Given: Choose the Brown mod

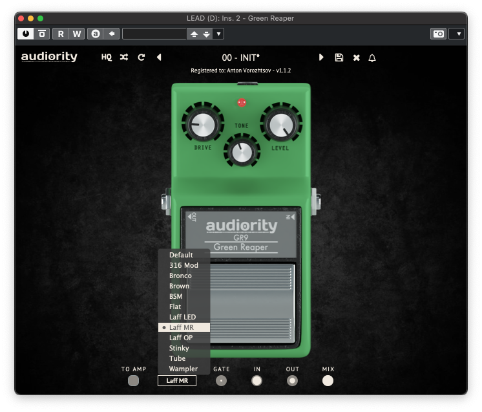Looking at the screenshot, I should pyautogui.click(x=184, y=286).
